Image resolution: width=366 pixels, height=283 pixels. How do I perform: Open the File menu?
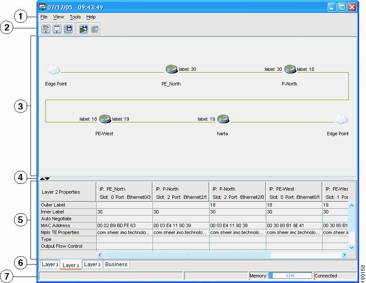44,17
